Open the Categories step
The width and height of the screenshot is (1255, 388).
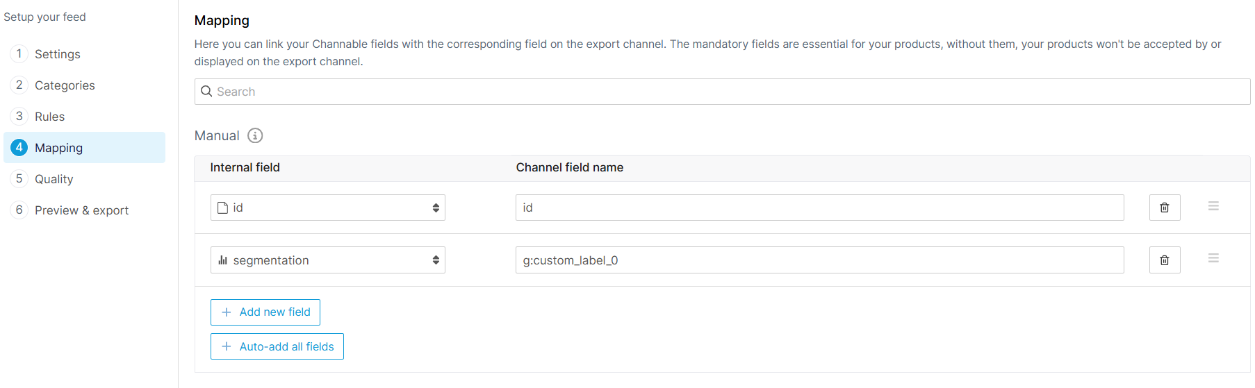click(65, 85)
